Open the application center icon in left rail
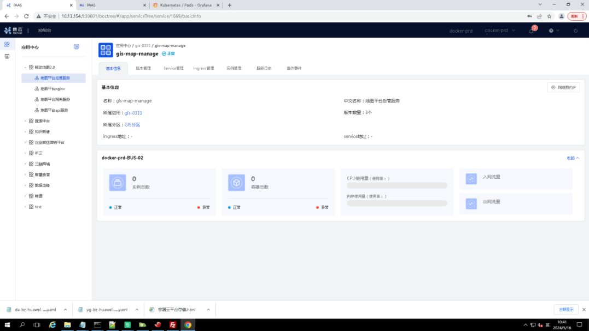 pos(7,44)
